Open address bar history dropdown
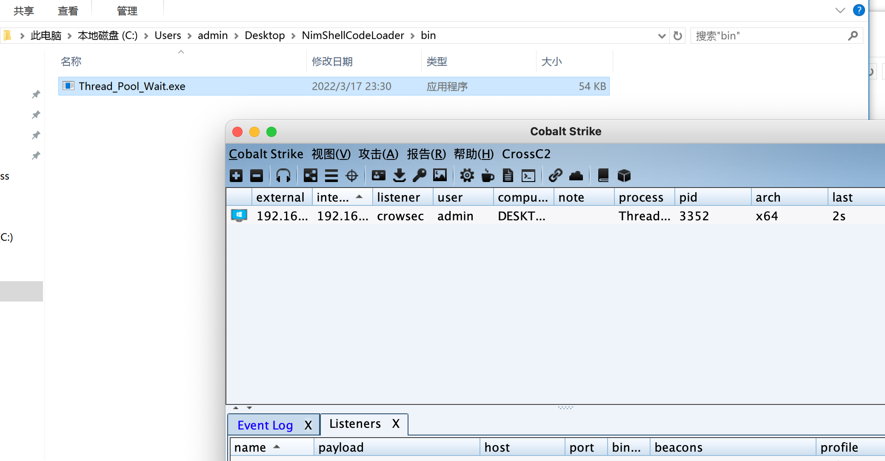This screenshot has height=461, width=885. [662, 36]
